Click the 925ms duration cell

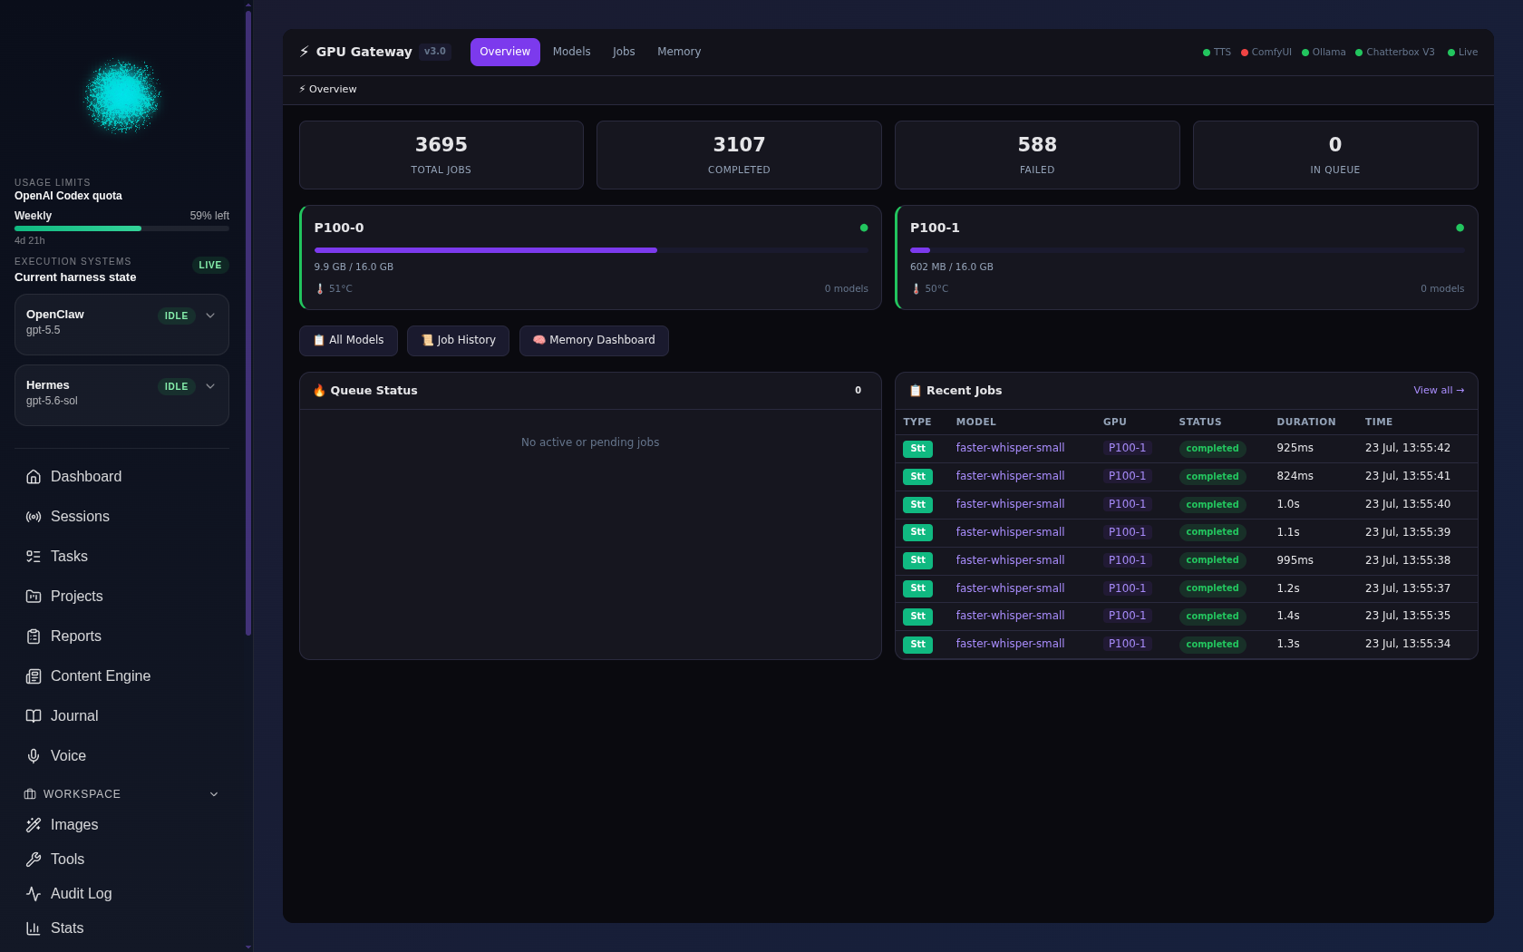(x=1295, y=448)
